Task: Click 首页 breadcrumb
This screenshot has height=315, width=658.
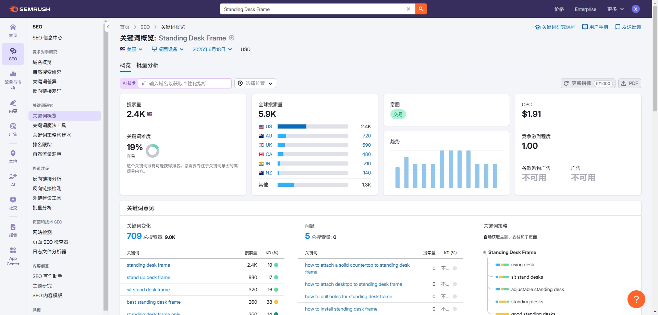Action: point(125,27)
